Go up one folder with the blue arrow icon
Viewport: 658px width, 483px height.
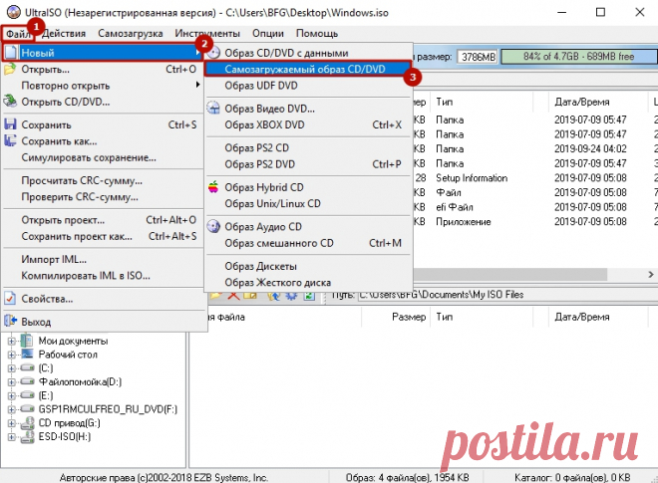point(273,295)
